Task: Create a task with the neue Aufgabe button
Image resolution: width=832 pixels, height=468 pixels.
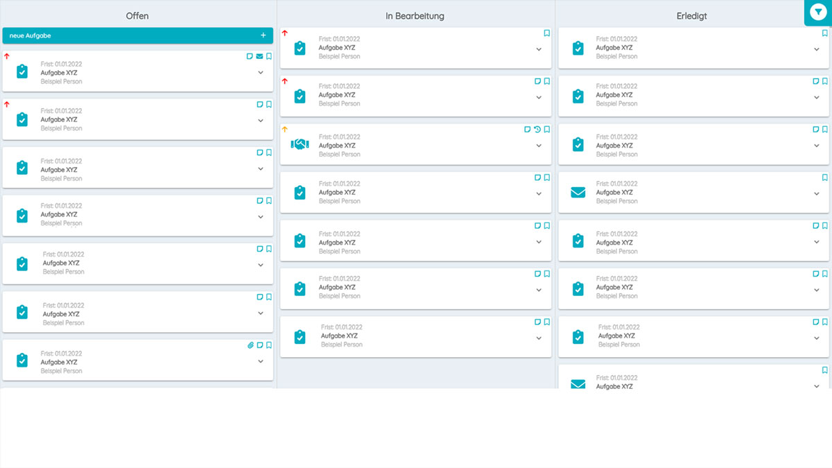Action: tap(104, 34)
